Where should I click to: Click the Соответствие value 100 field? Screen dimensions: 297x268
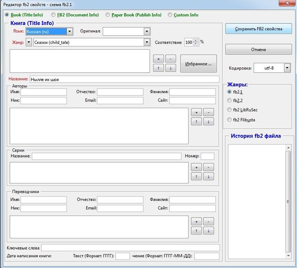tap(189, 42)
